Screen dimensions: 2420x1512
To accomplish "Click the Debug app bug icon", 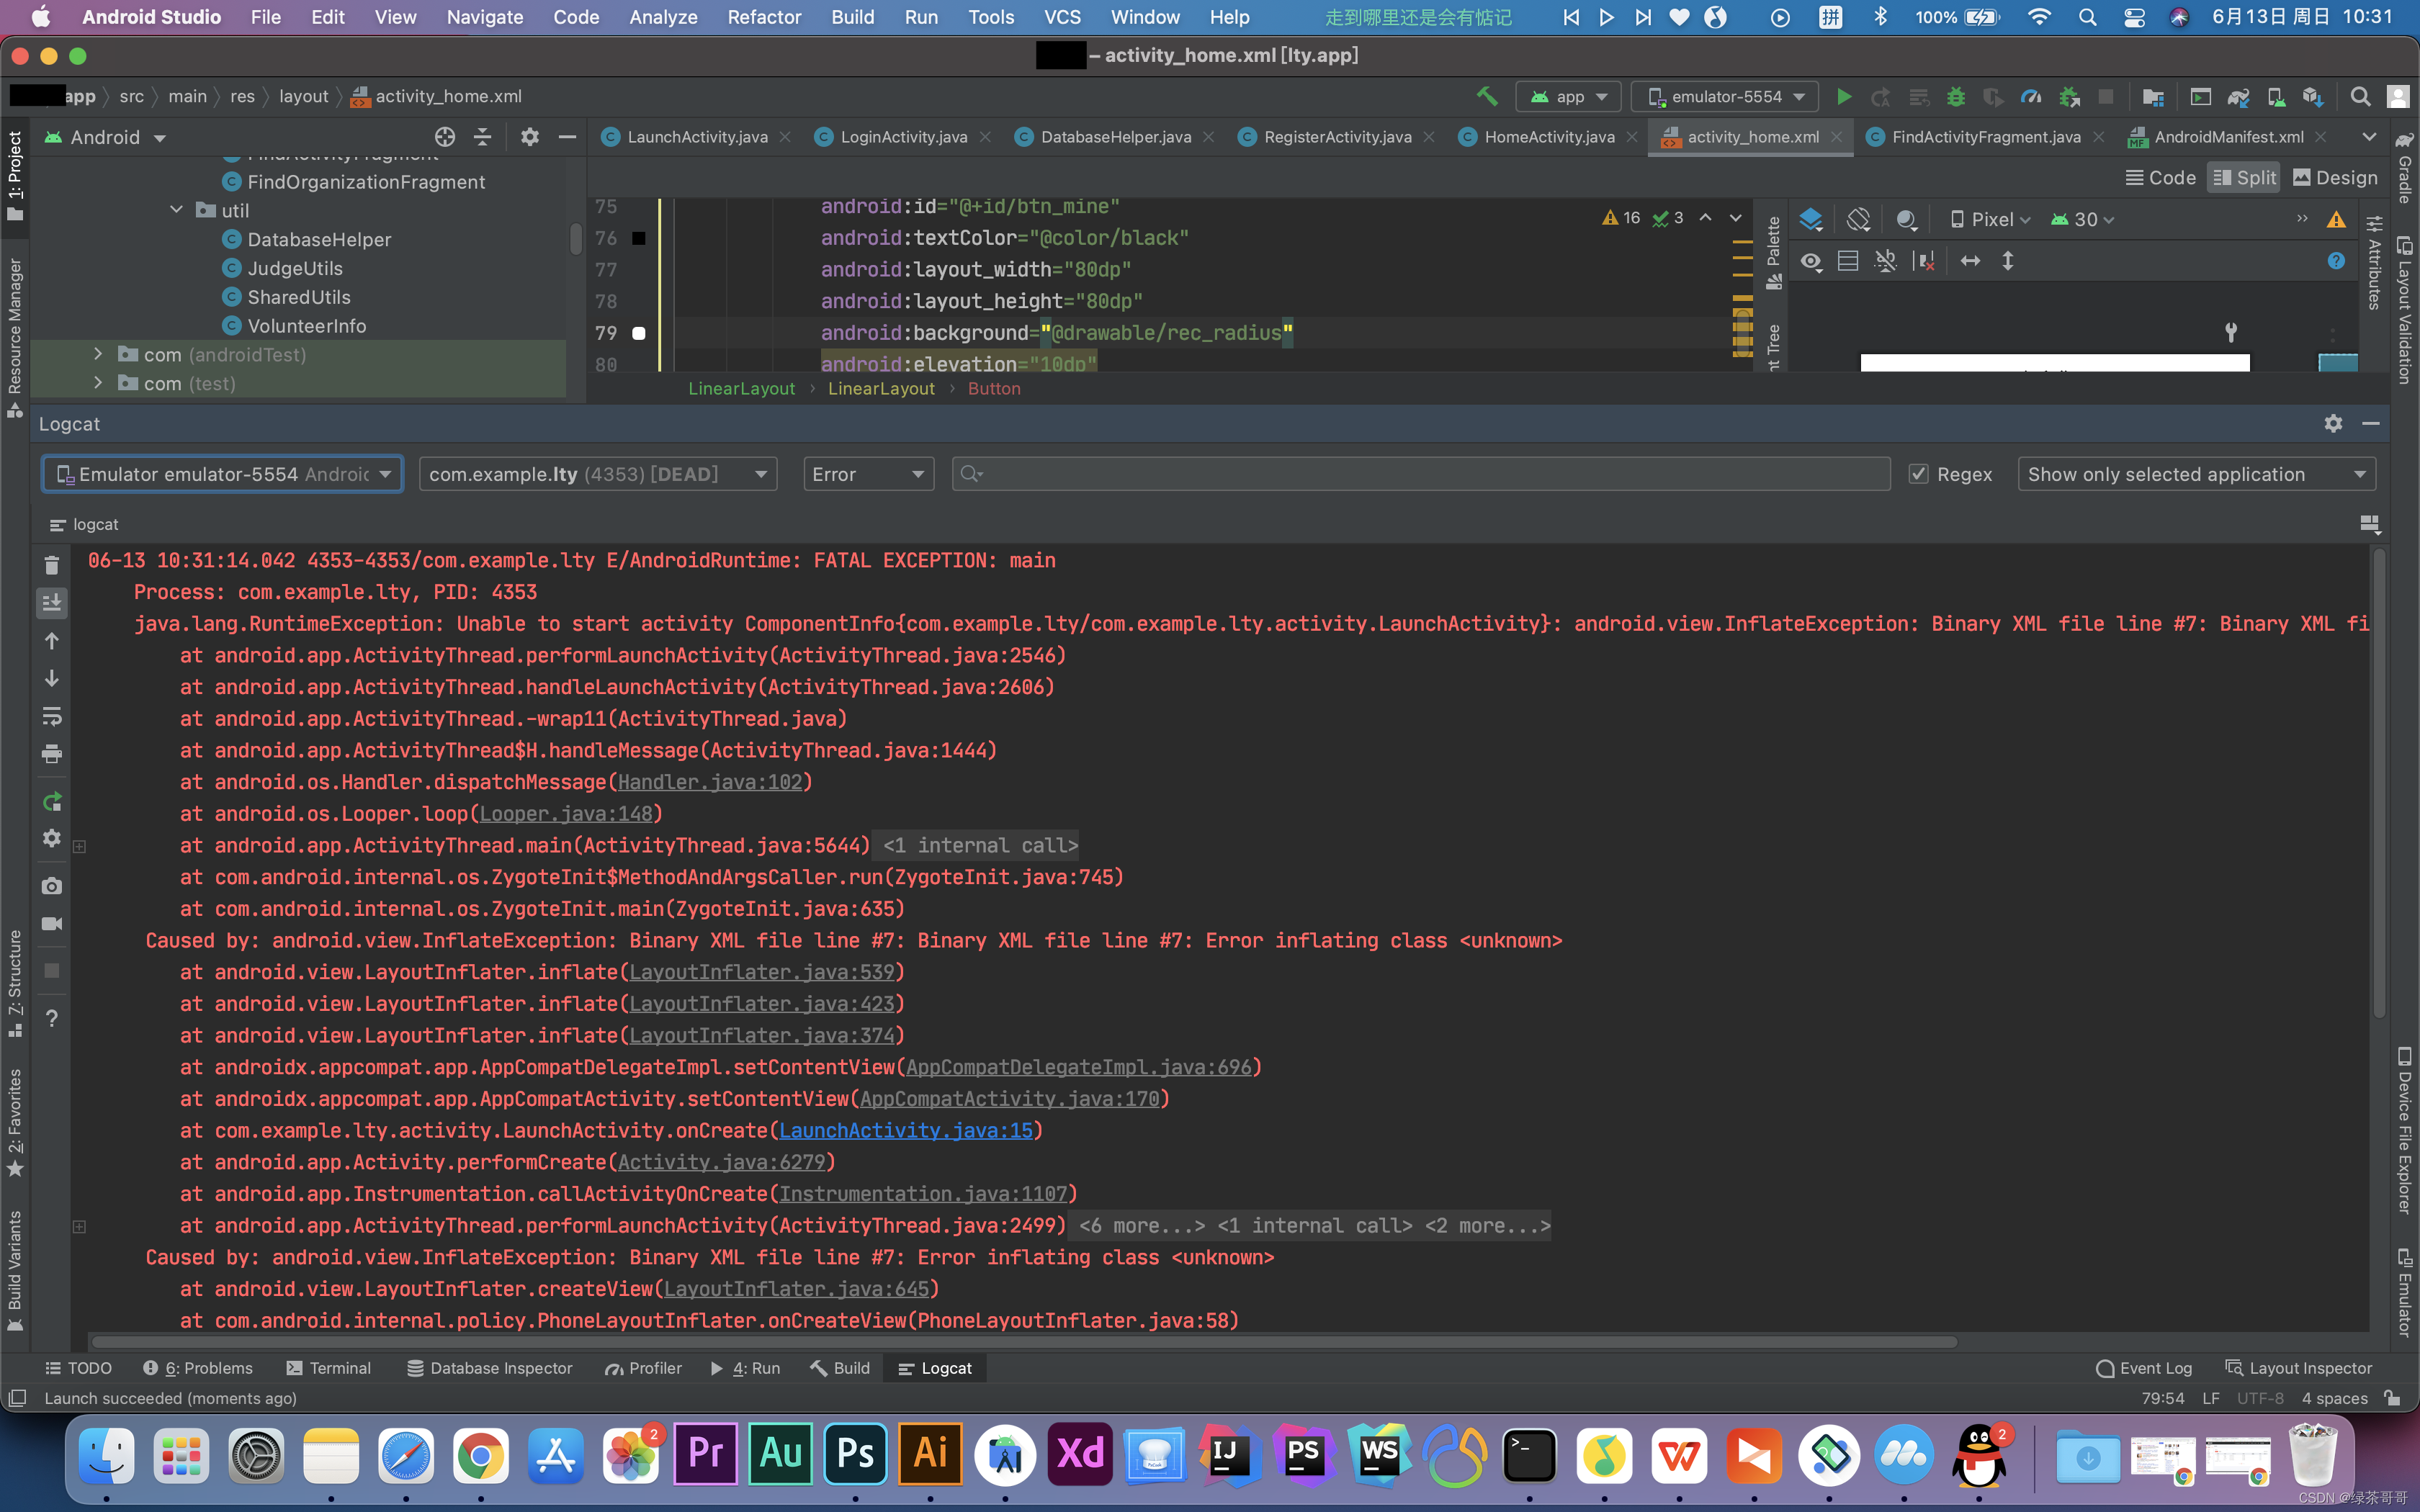I will (x=1955, y=97).
